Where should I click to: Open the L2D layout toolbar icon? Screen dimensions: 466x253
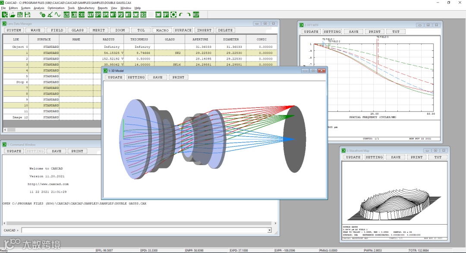click(66, 15)
